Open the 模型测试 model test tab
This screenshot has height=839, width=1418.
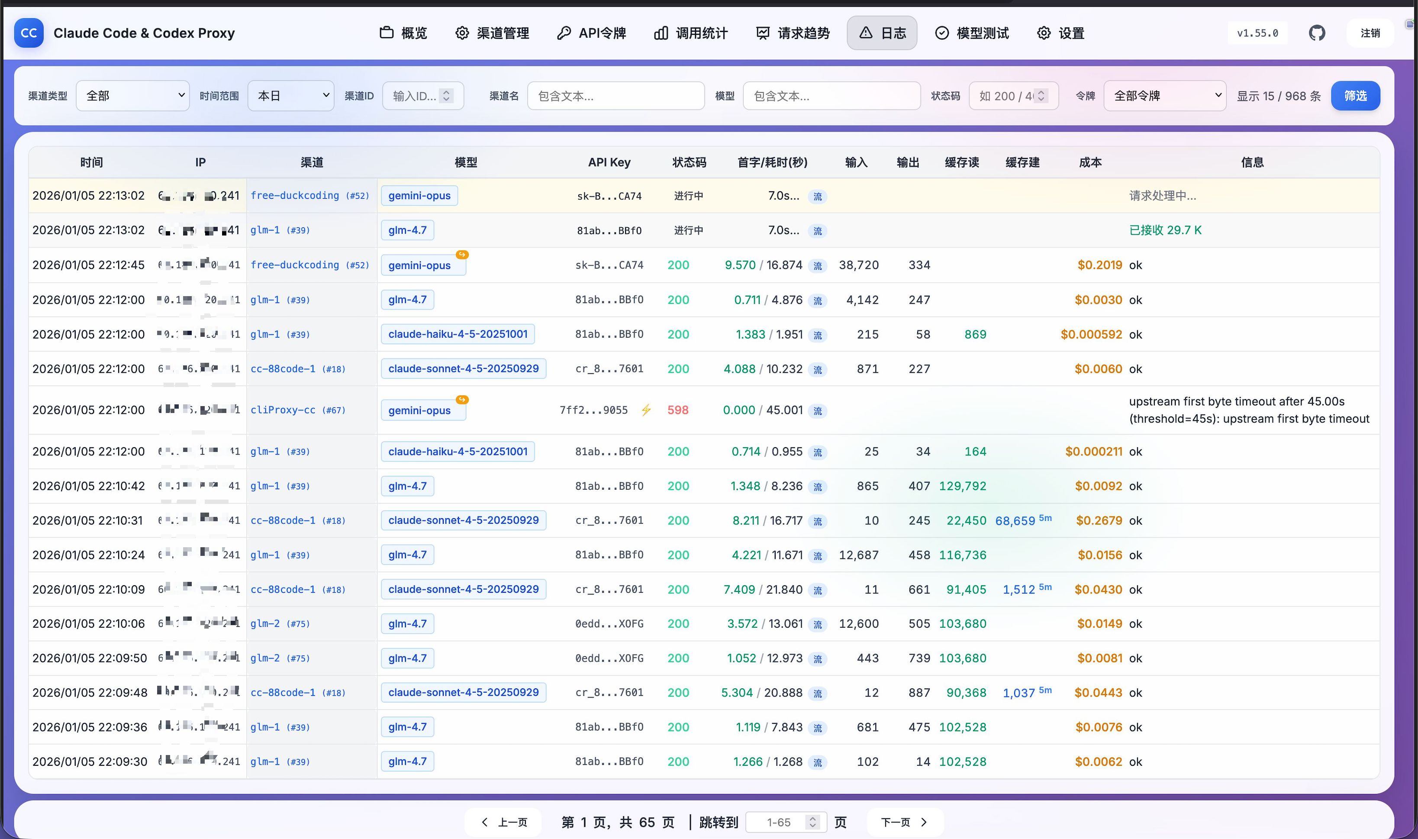[x=971, y=33]
